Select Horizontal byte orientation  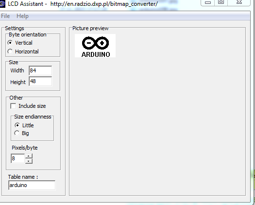(10, 51)
